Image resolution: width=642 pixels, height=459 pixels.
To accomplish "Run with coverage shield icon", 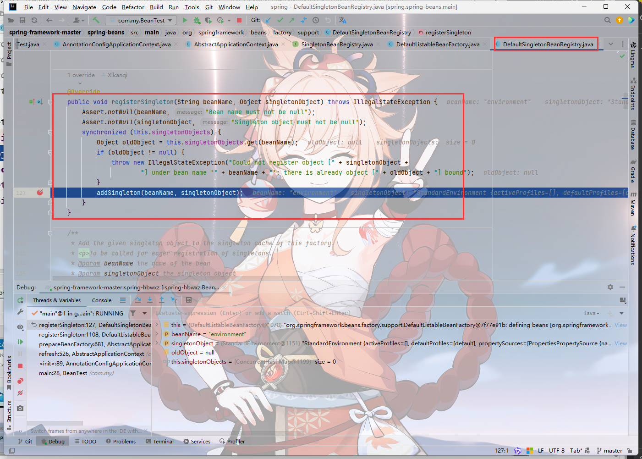I will coord(208,20).
